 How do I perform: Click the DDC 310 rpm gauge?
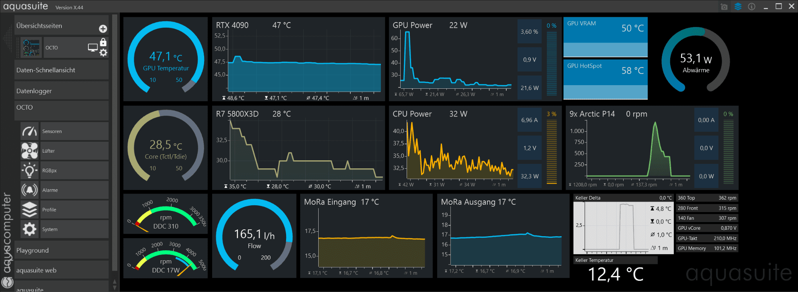[166, 214]
